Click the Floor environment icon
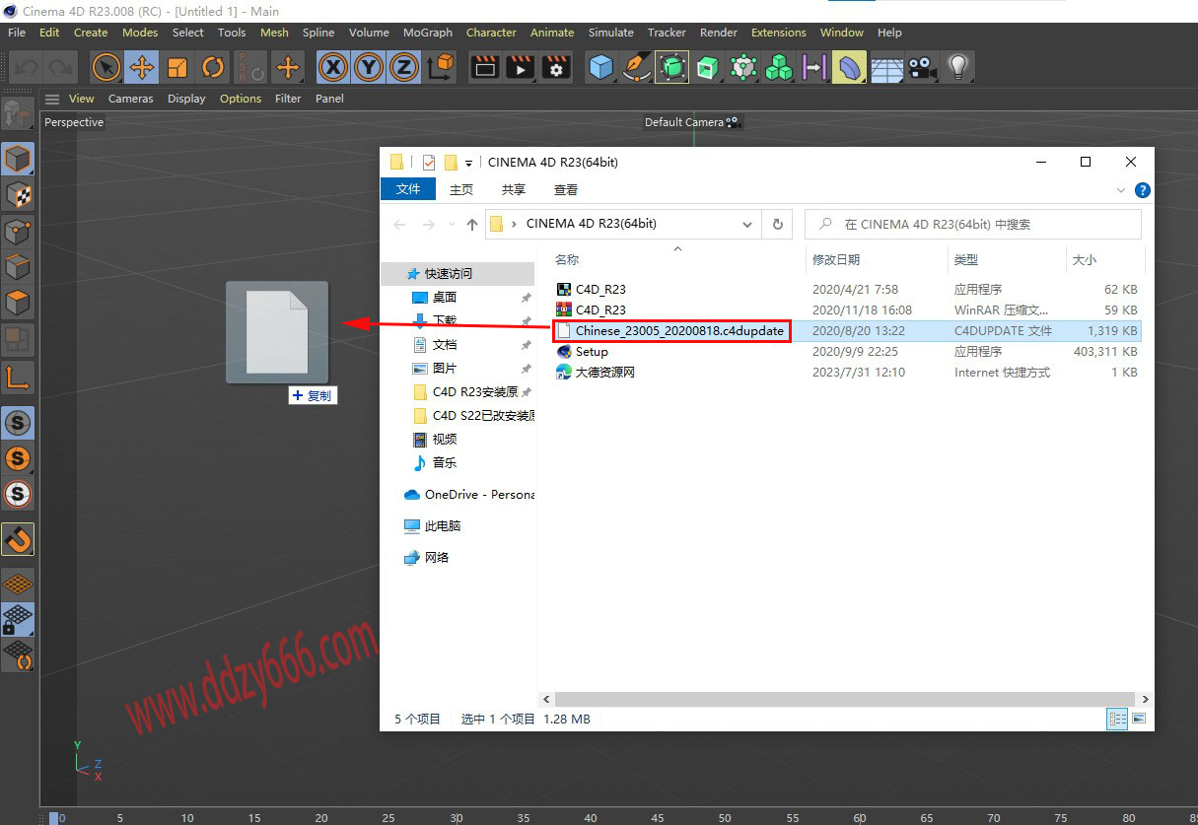1198x825 pixels. (885, 67)
